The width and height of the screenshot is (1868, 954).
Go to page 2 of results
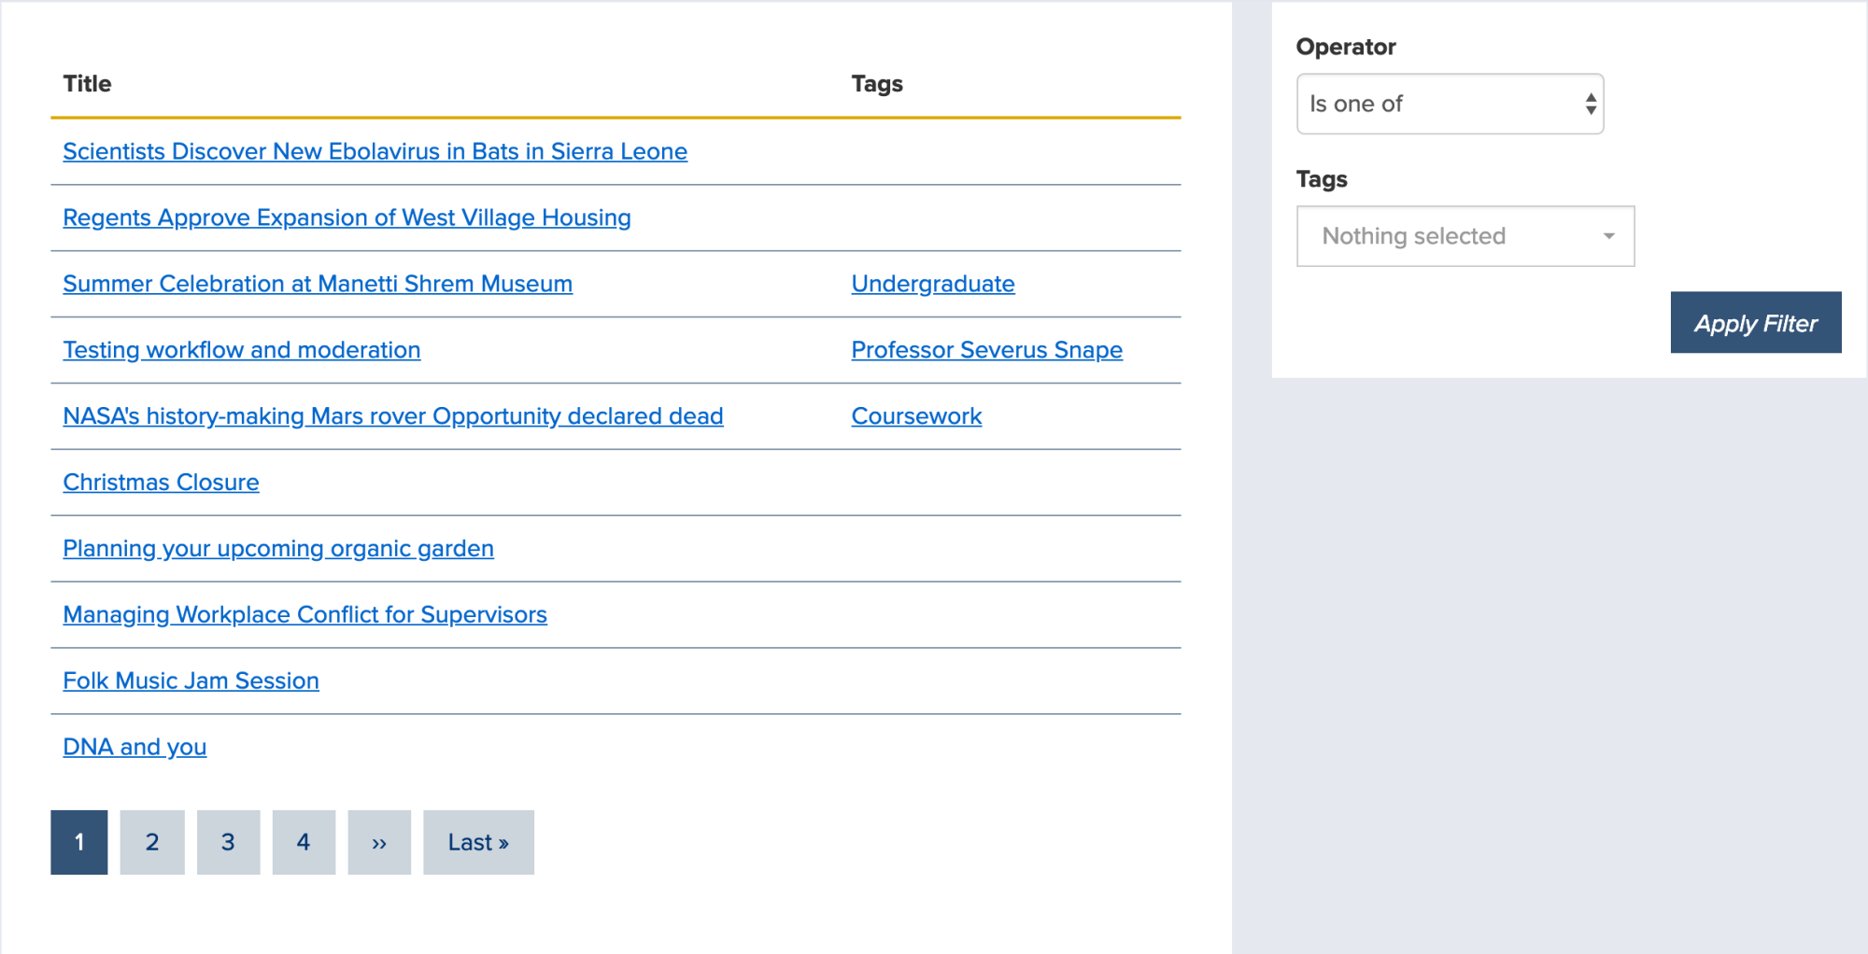click(152, 842)
